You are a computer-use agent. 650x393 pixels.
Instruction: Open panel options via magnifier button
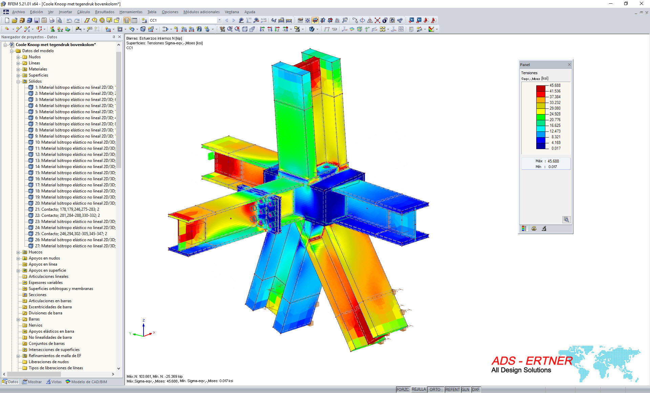coord(566,220)
